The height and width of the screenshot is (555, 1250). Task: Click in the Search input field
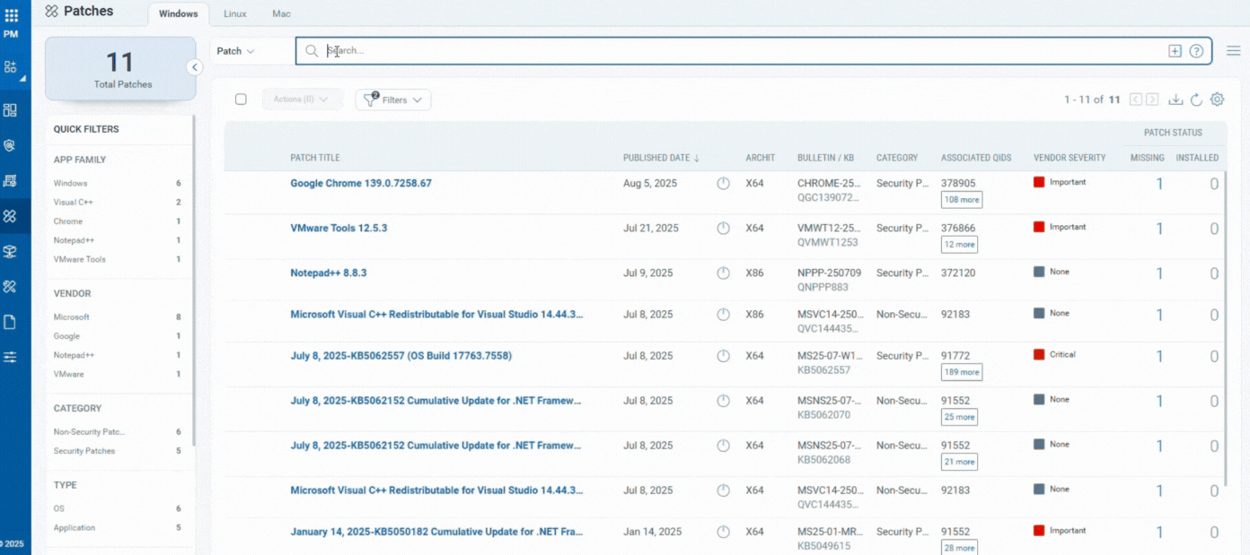(x=742, y=51)
